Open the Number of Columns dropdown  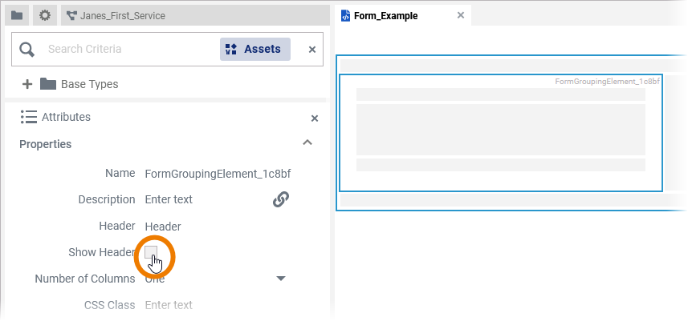(x=280, y=279)
